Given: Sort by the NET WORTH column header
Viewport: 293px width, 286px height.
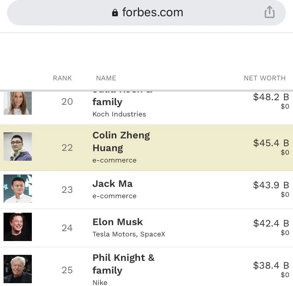Looking at the screenshot, I should (264, 78).
